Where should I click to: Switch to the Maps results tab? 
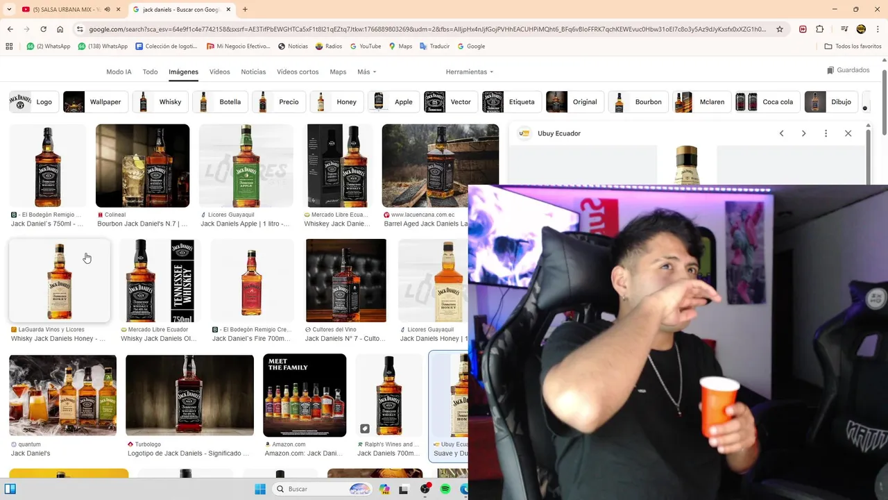tap(338, 72)
